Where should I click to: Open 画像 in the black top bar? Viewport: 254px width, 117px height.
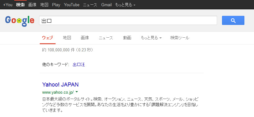click(x=32, y=5)
